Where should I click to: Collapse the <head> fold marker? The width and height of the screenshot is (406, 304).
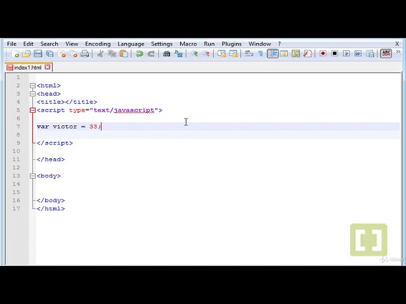tap(32, 94)
